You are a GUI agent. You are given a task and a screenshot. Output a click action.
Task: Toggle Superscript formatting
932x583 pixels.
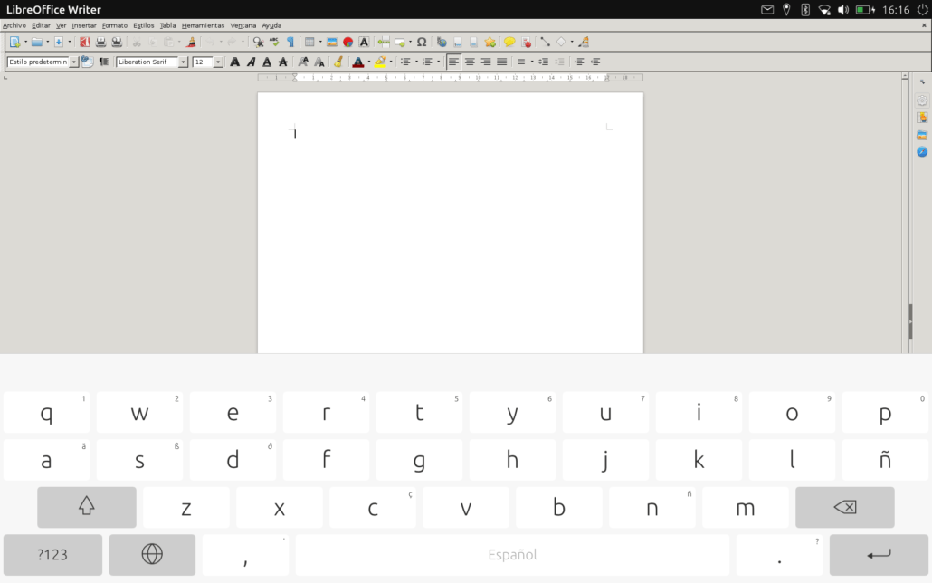tap(303, 62)
